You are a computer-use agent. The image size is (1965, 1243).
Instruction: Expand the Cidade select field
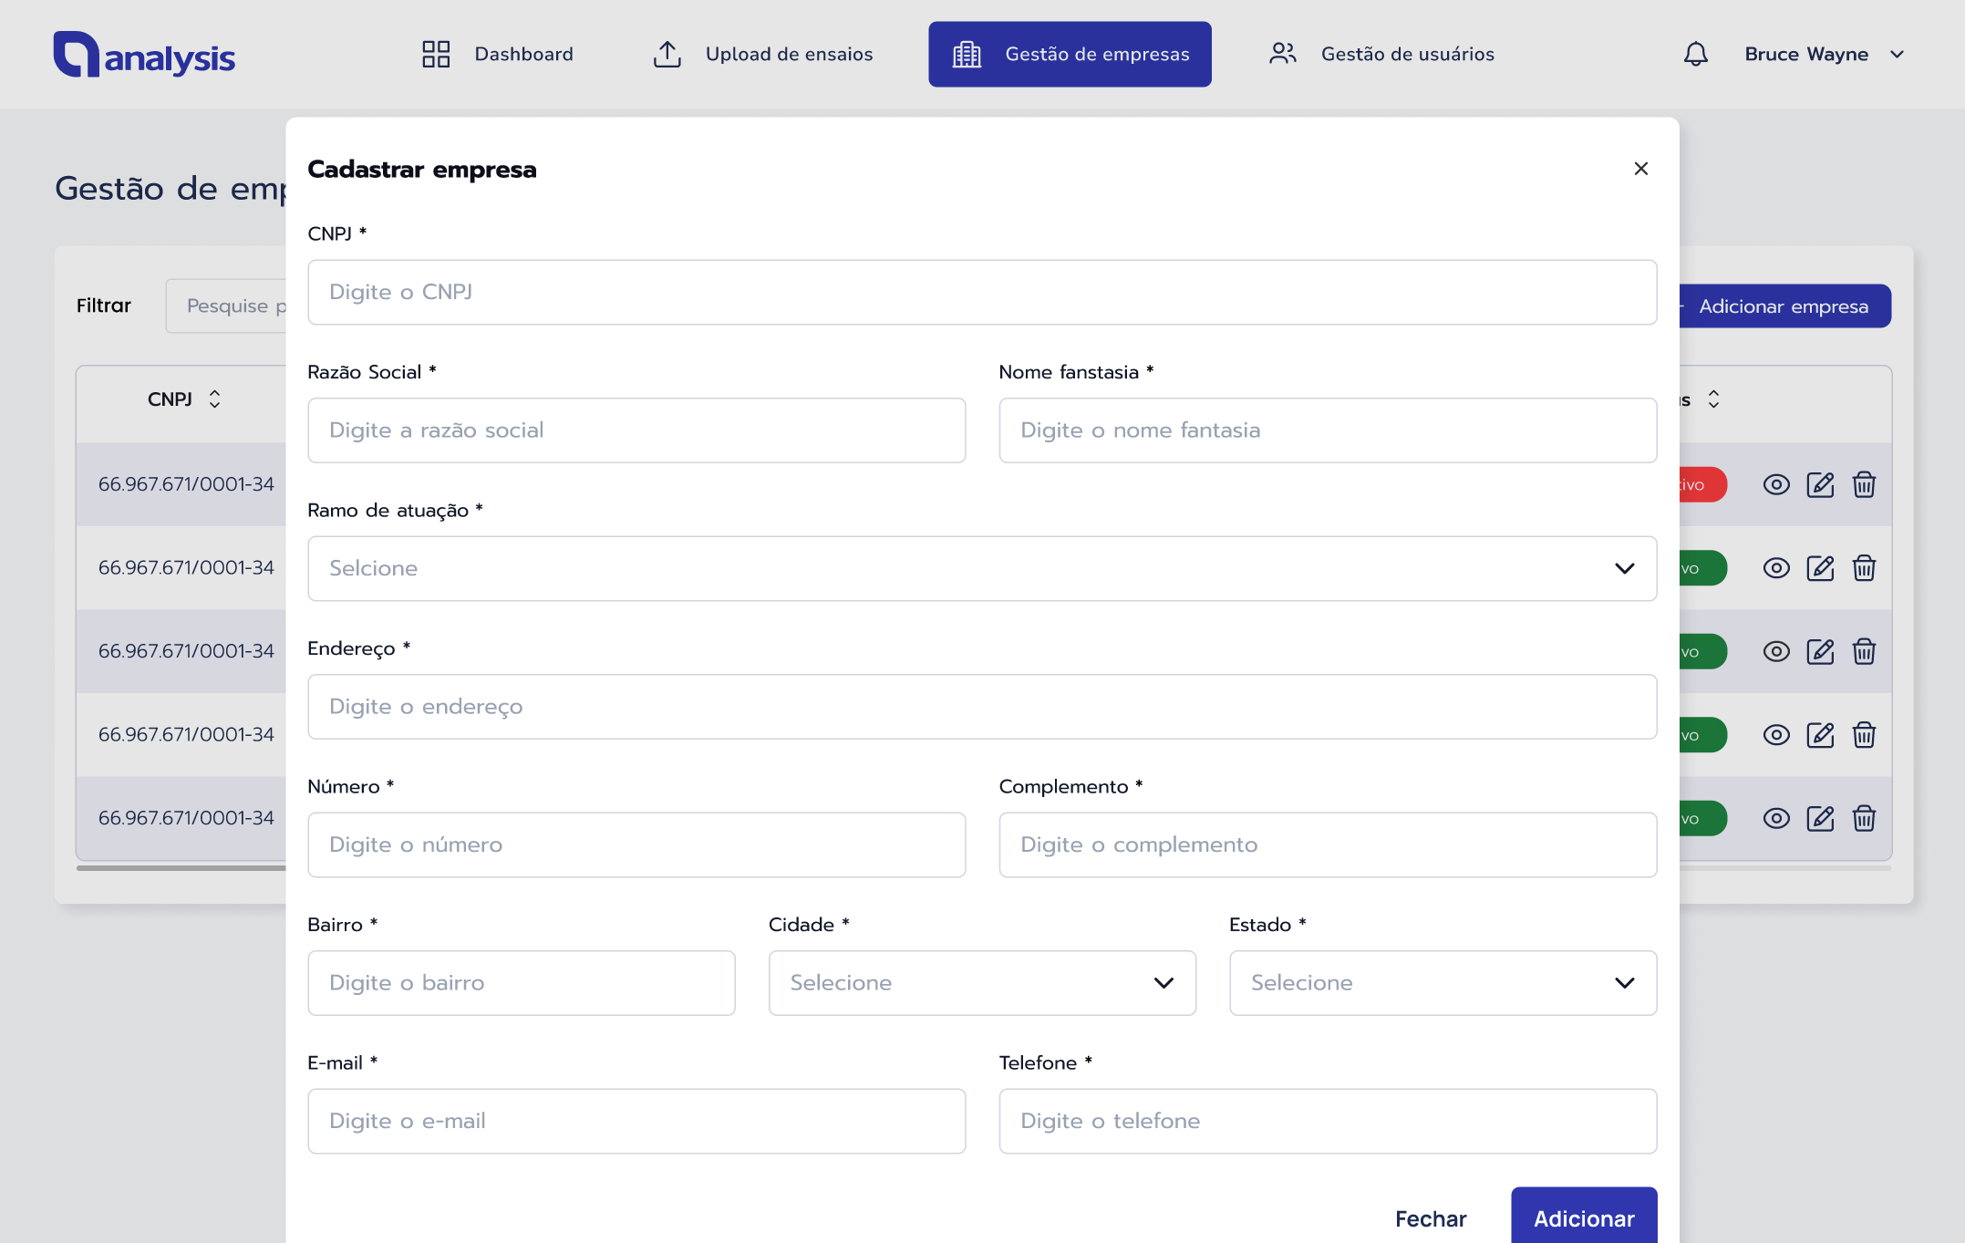click(981, 982)
